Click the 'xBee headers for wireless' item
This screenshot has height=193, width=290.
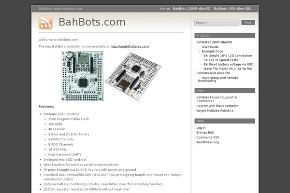point(81,165)
